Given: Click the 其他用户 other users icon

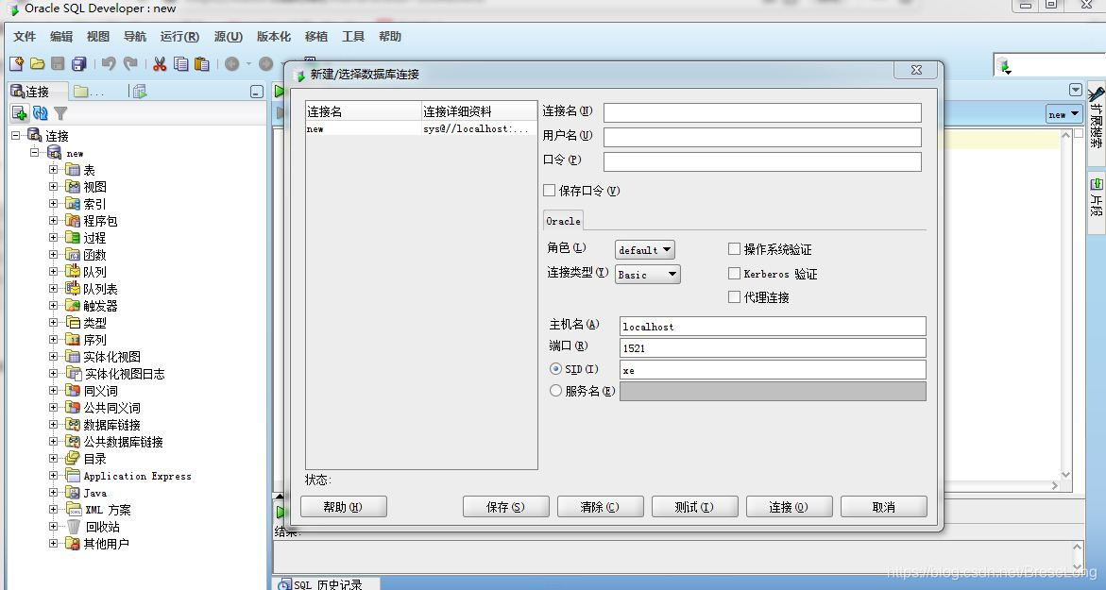Looking at the screenshot, I should pyautogui.click(x=73, y=543).
